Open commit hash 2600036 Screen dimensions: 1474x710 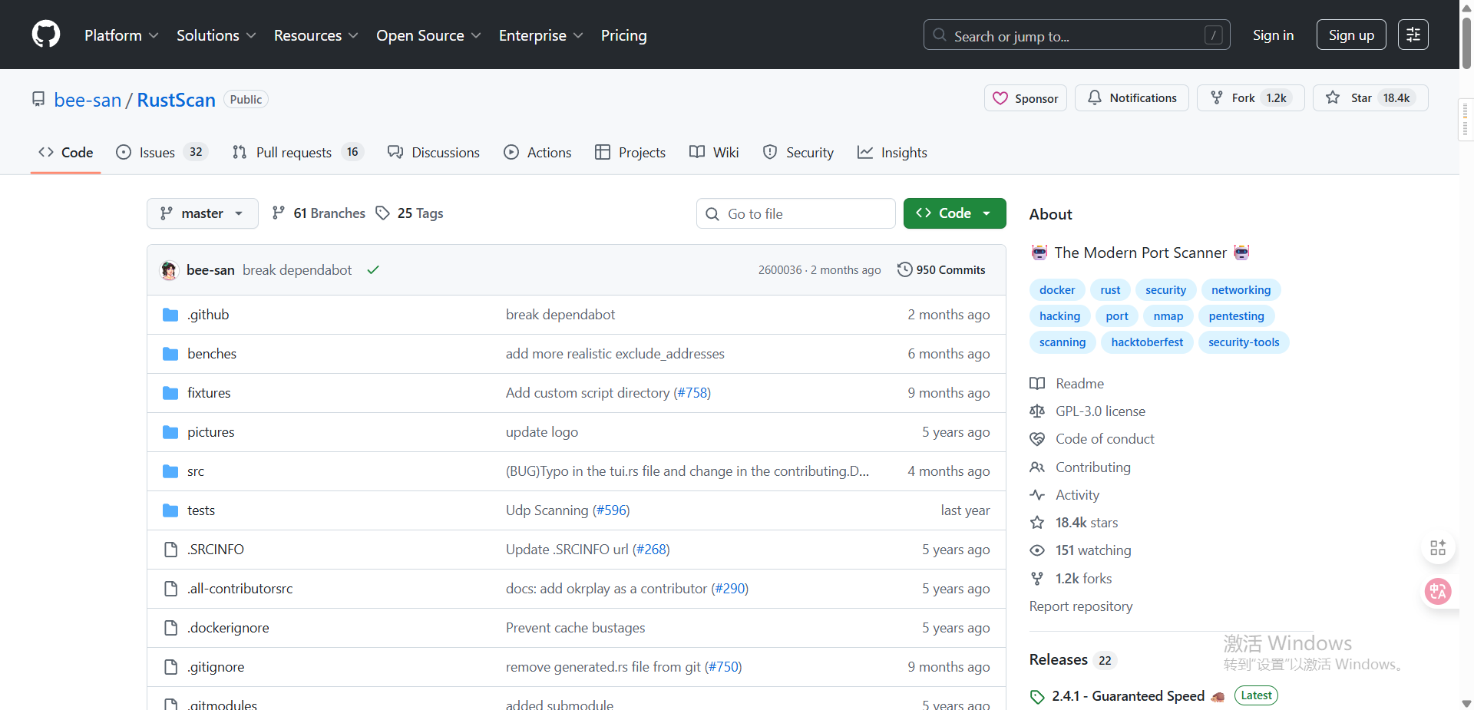point(779,270)
